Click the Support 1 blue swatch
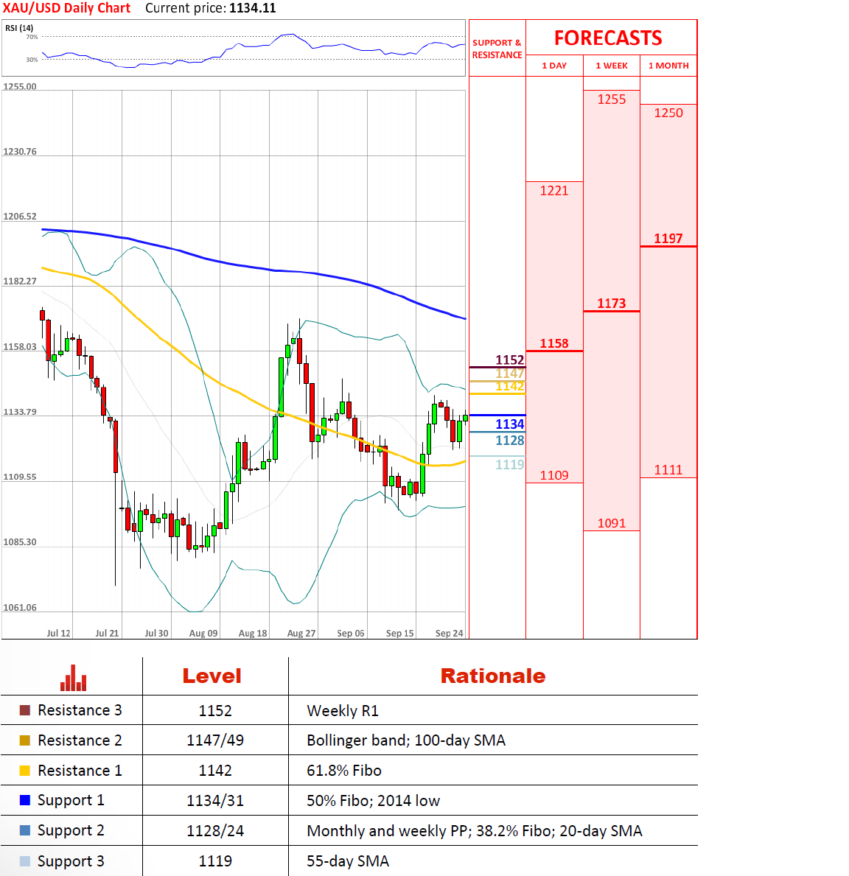 pos(24,800)
